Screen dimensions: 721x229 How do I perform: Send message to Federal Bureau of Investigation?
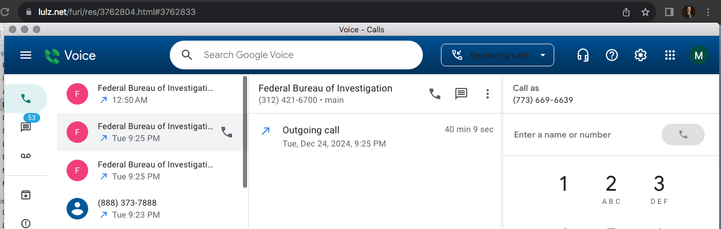[461, 94]
